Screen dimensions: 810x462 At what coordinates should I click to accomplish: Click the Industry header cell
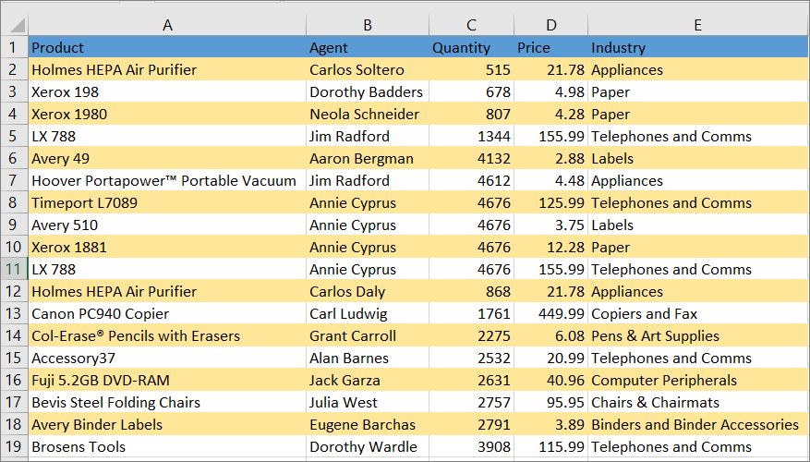click(x=698, y=47)
